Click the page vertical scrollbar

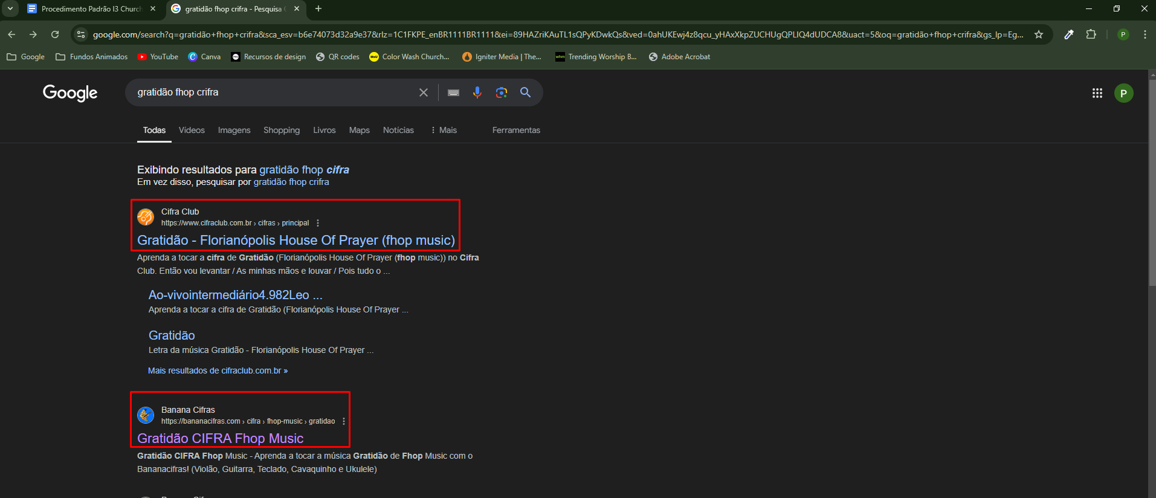1152,181
